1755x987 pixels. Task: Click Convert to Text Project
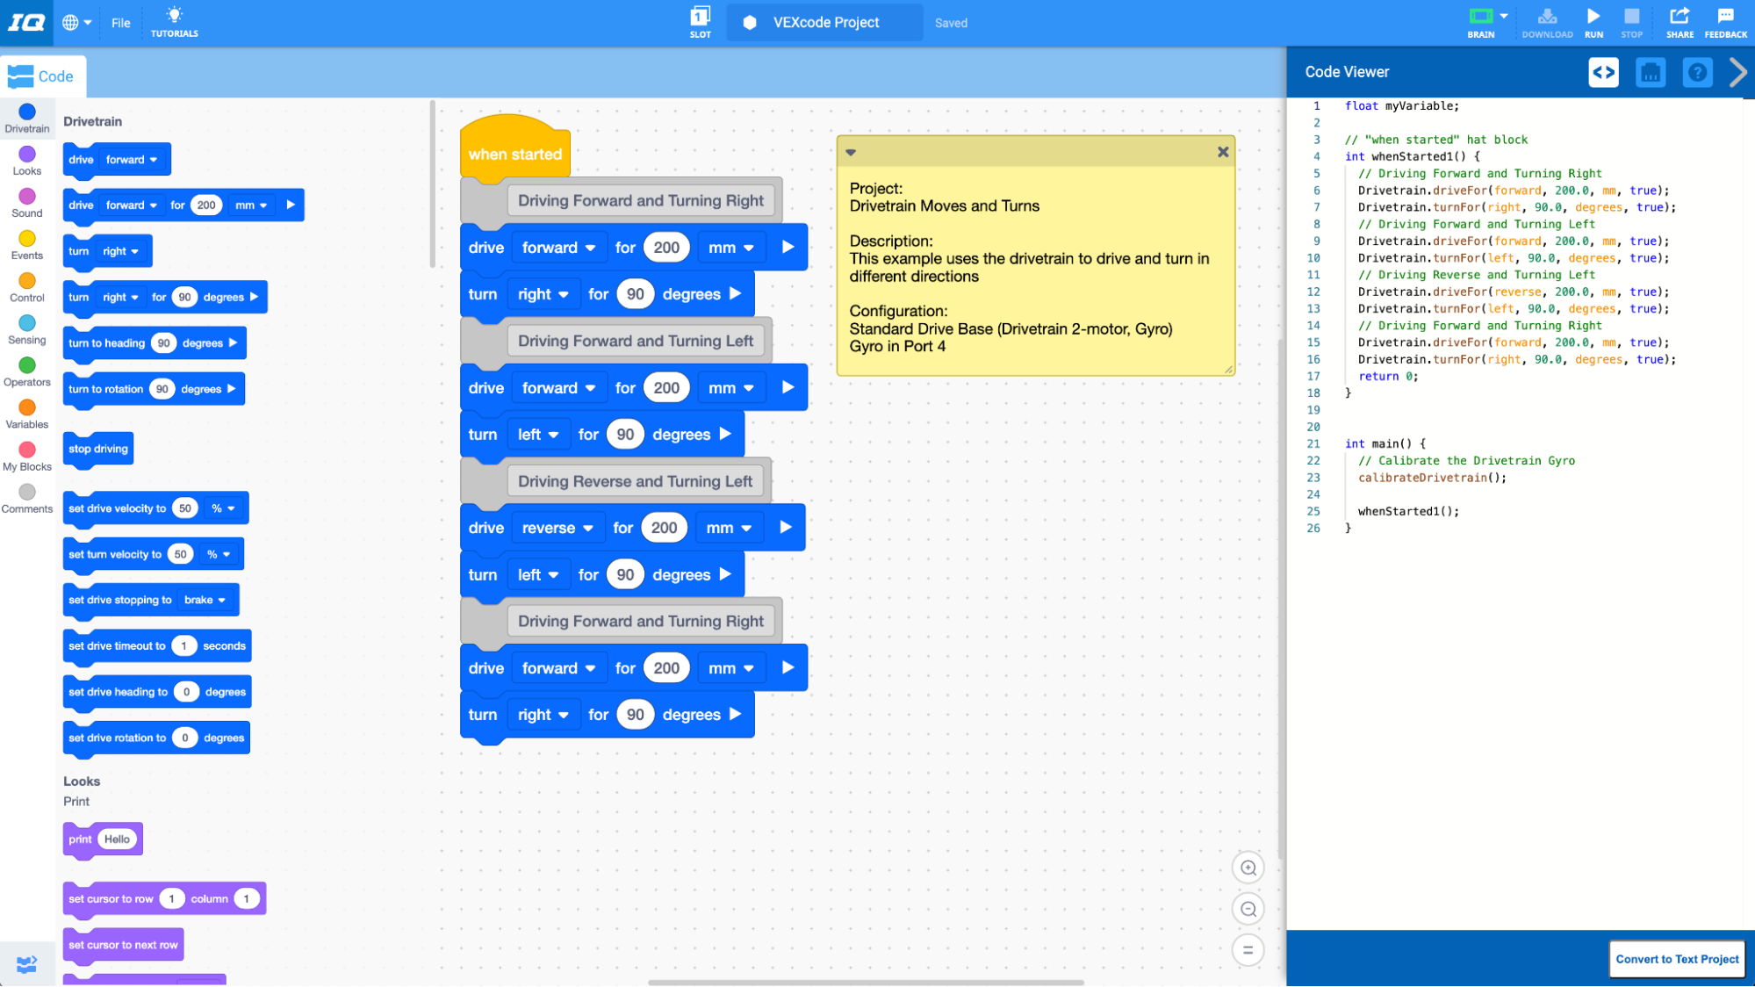(x=1676, y=959)
